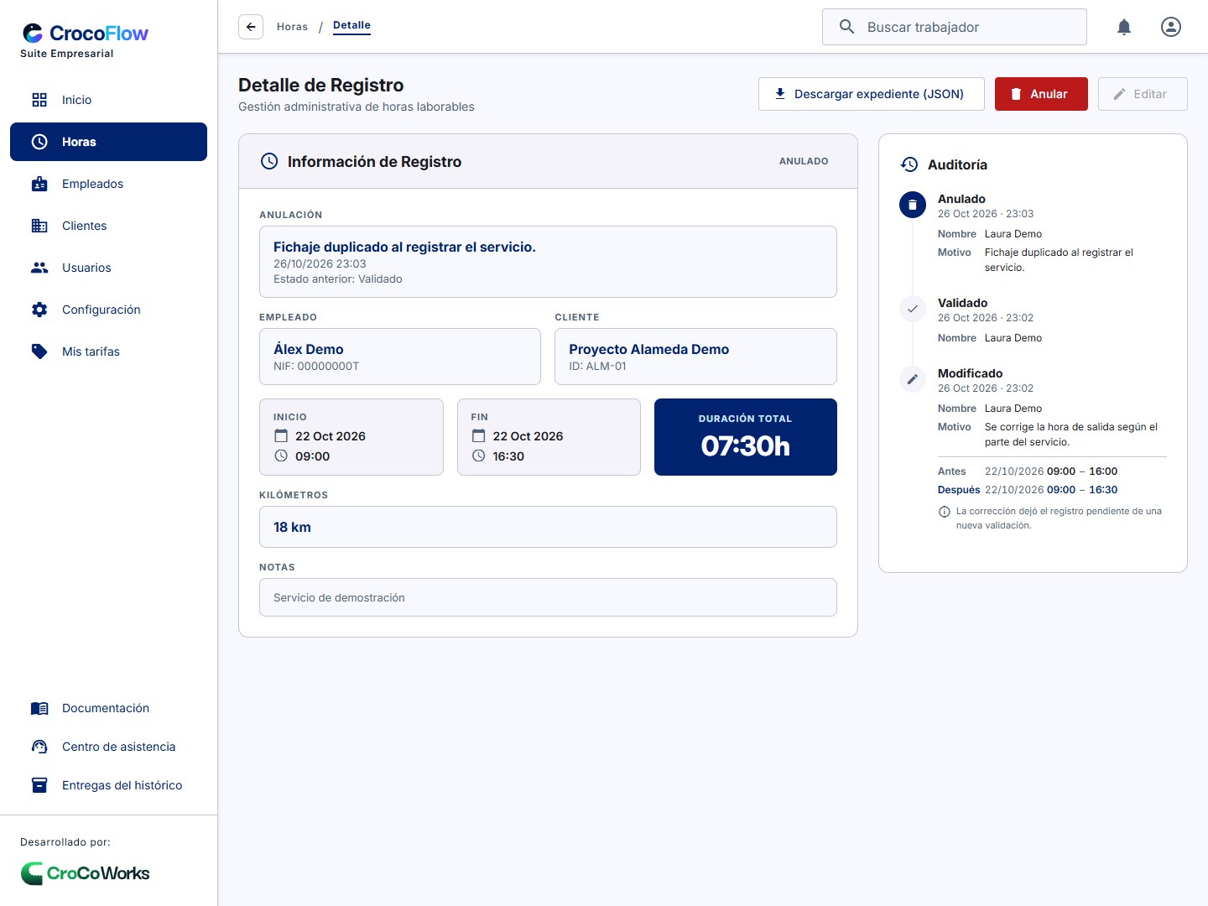This screenshot has height=906, width=1208.
Task: Open Configuración from the sidebar
Action: 108,310
